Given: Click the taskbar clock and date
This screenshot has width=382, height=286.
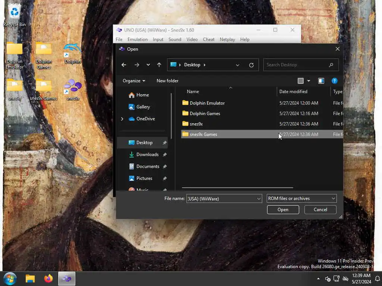Looking at the screenshot, I should pyautogui.click(x=361, y=279).
